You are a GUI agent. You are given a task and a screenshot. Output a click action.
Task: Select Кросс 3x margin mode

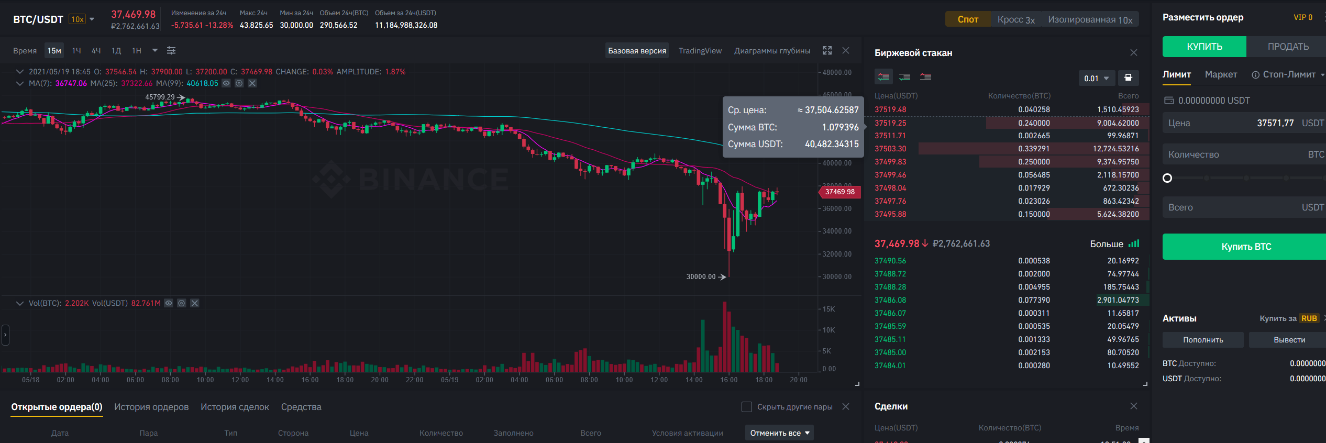pos(1016,19)
